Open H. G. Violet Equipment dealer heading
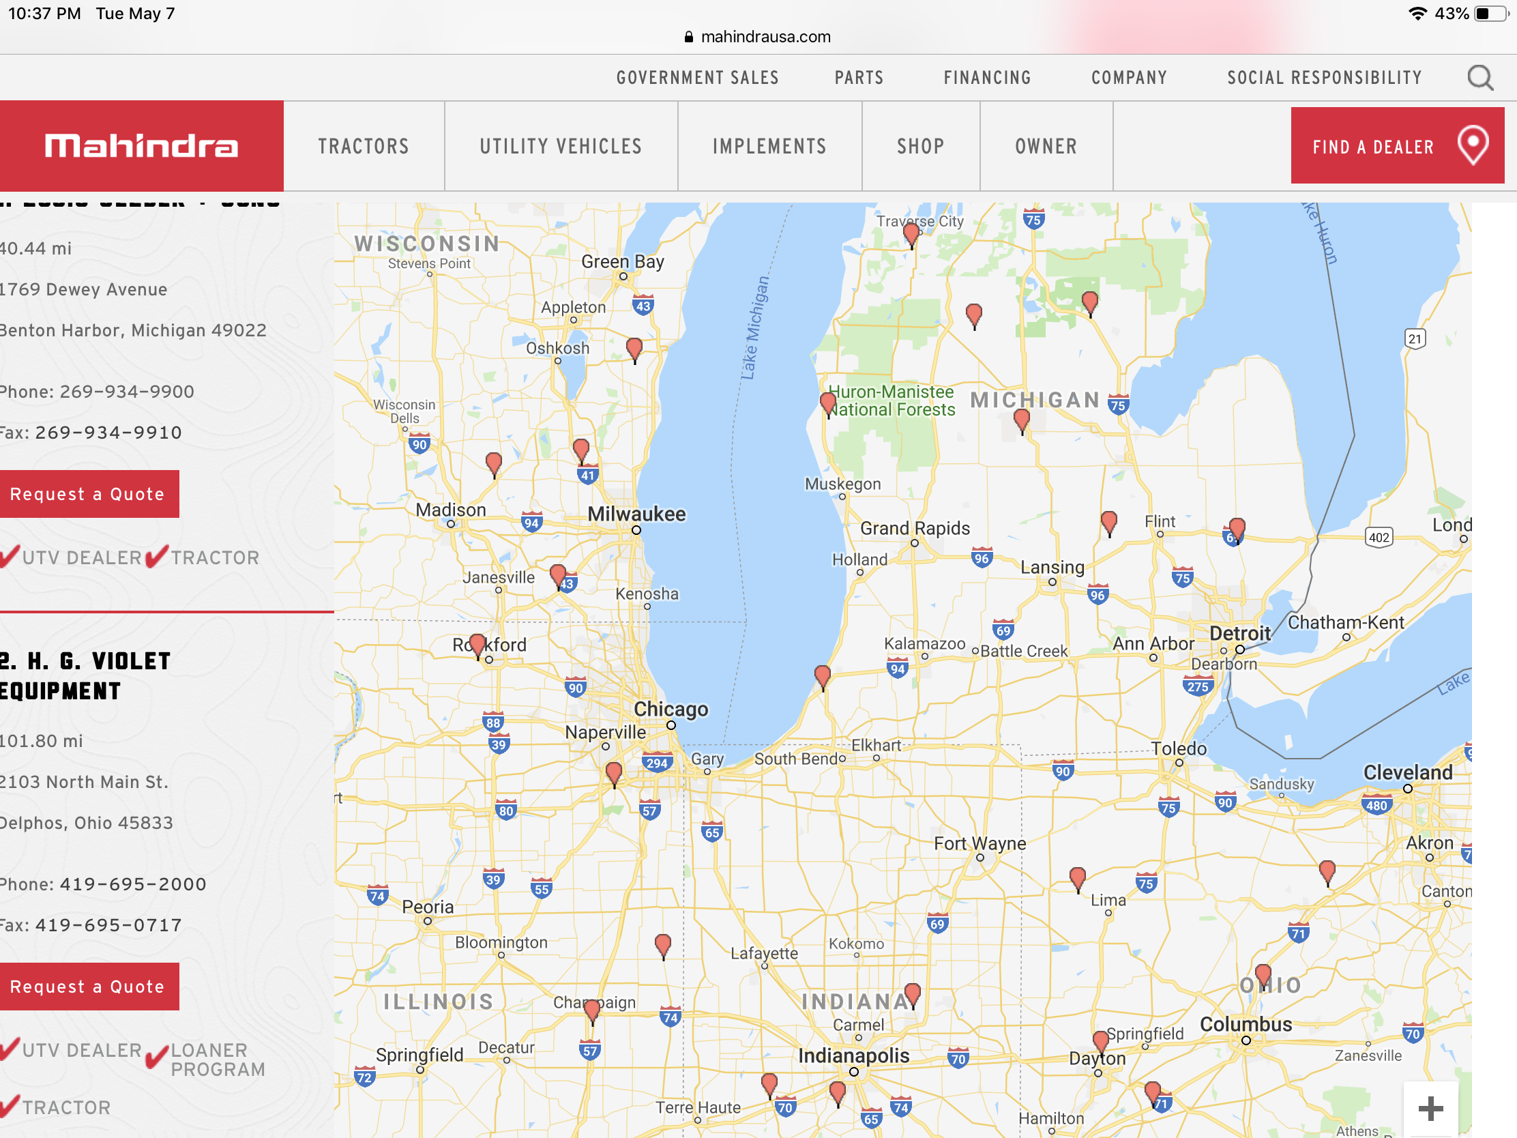 (x=85, y=676)
